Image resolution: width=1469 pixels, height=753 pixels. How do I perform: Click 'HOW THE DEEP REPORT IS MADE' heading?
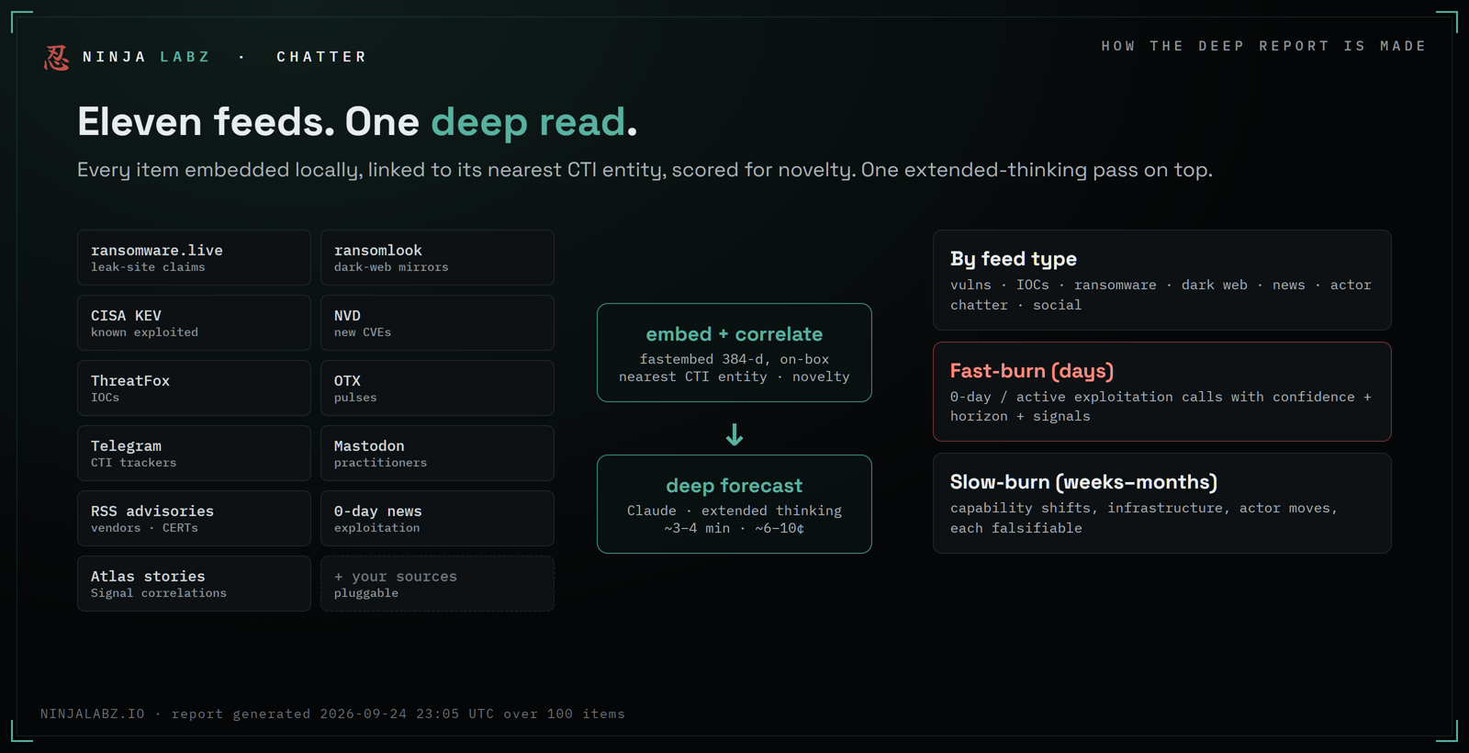(x=1263, y=46)
